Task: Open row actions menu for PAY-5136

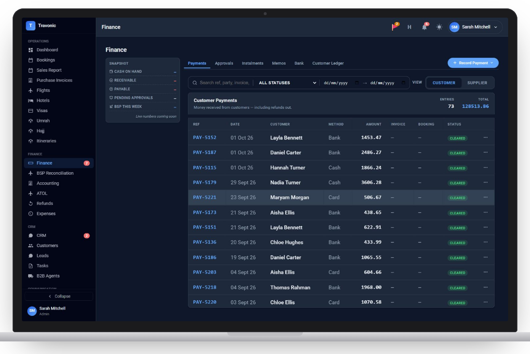Action: pos(485,242)
